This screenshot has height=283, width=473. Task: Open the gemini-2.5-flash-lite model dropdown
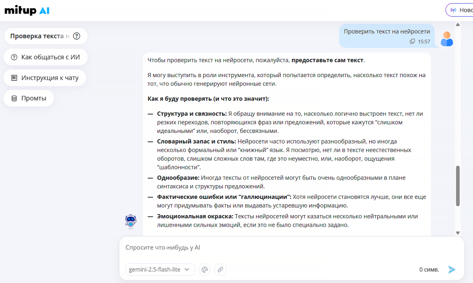click(160, 270)
